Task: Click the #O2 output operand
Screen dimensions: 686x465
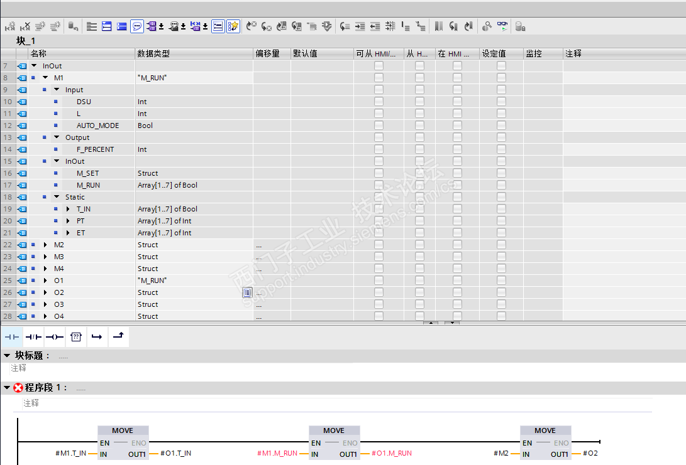Action: 590,453
